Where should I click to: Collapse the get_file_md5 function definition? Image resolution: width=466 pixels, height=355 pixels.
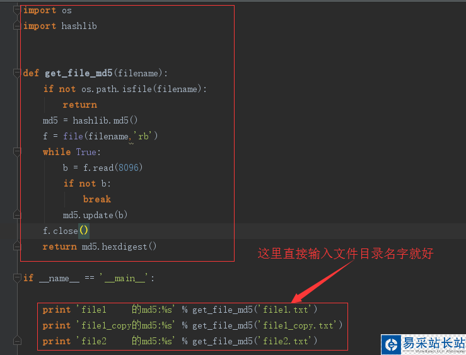pyautogui.click(x=17, y=73)
